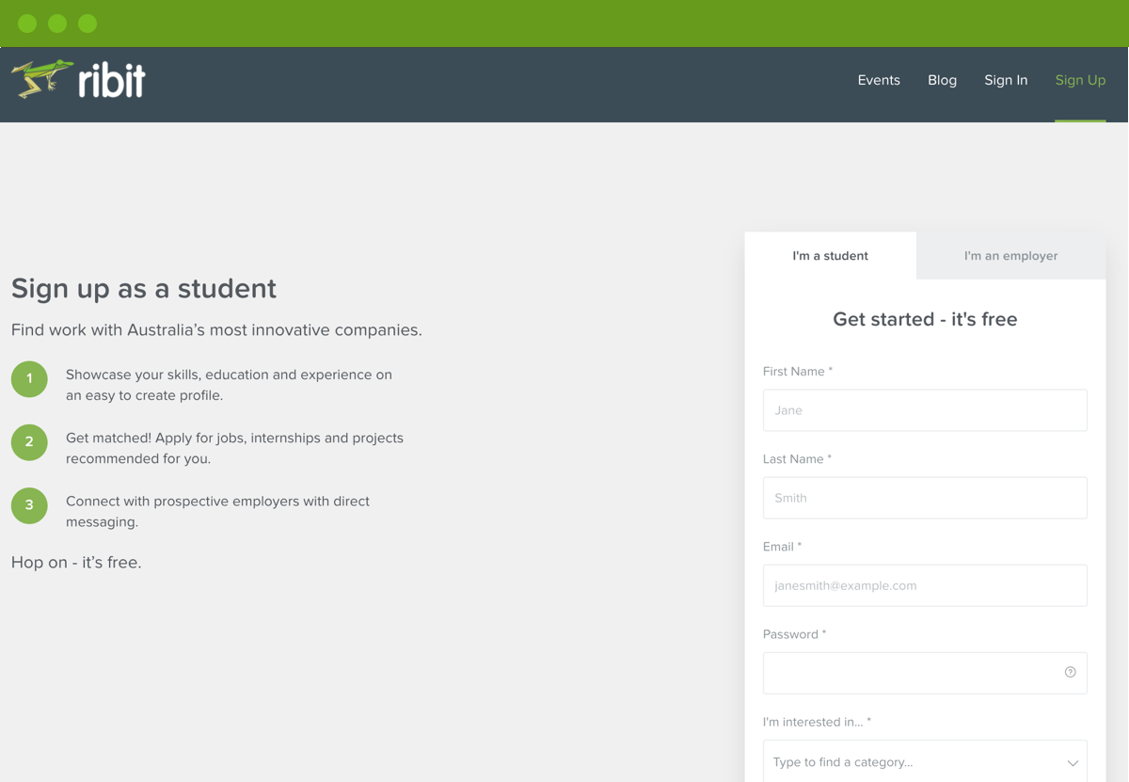Click the ribit frog logo
Screen dimensions: 1129x782
tap(78, 80)
